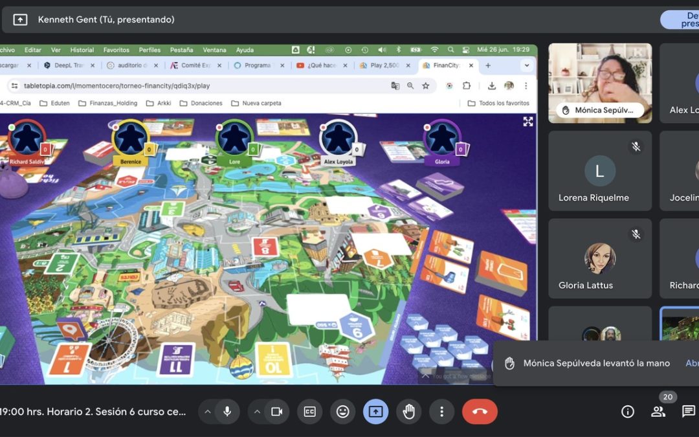Open the Chrome three-dot menu

526,85
